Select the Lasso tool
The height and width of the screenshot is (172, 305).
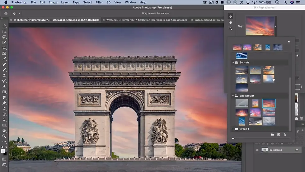[x=4, y=37]
